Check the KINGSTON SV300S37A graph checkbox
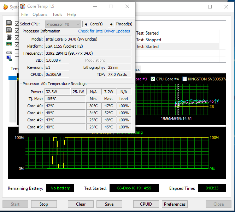 click(184, 79)
